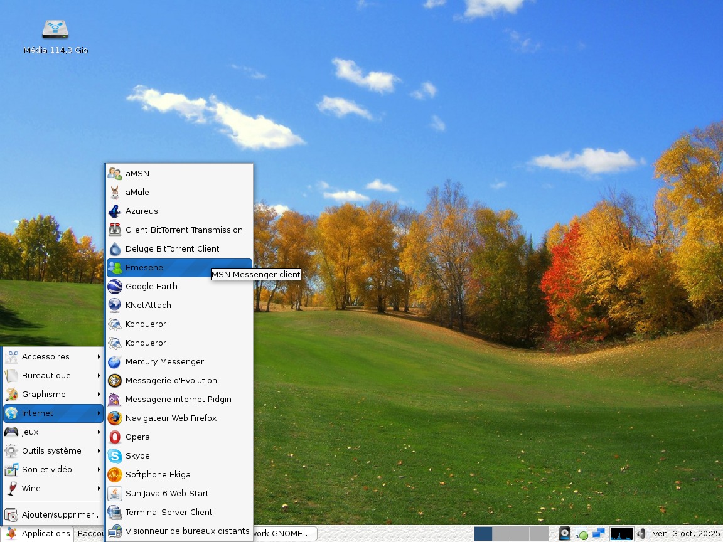Image resolution: width=723 pixels, height=542 pixels.
Task: Open Client BitTorrent Transmission
Action: pos(179,230)
